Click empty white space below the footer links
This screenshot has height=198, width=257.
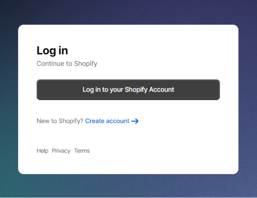tap(128, 165)
